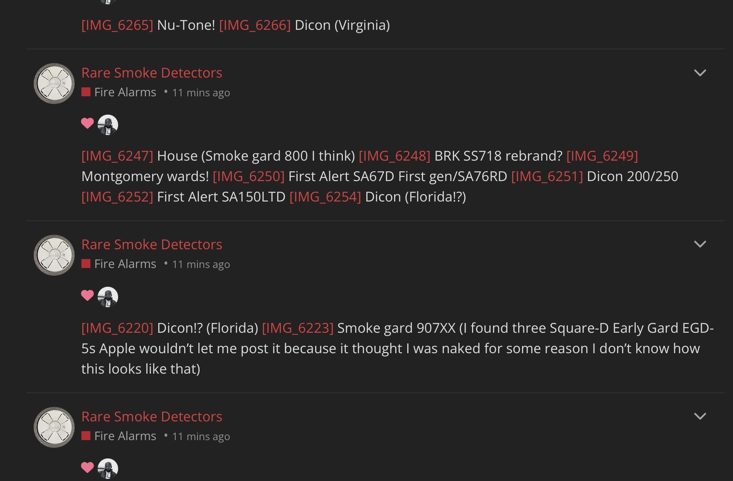
Task: Open the IMG_6265 image link
Action: (117, 25)
